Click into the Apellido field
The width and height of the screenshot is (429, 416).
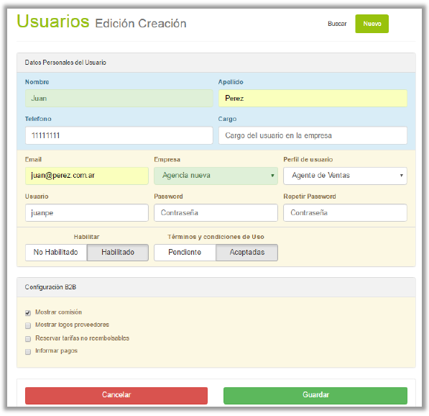click(x=313, y=98)
